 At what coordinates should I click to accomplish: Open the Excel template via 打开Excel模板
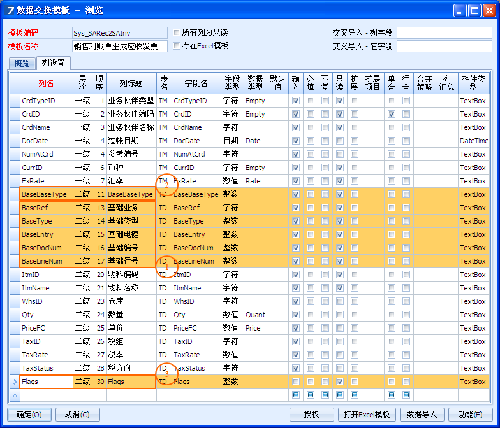[367, 414]
